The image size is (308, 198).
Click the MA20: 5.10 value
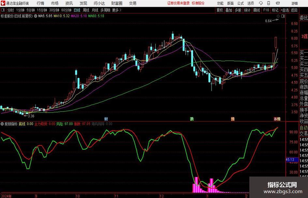(79, 16)
